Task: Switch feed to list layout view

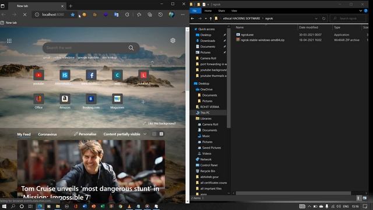Action: click(161, 134)
